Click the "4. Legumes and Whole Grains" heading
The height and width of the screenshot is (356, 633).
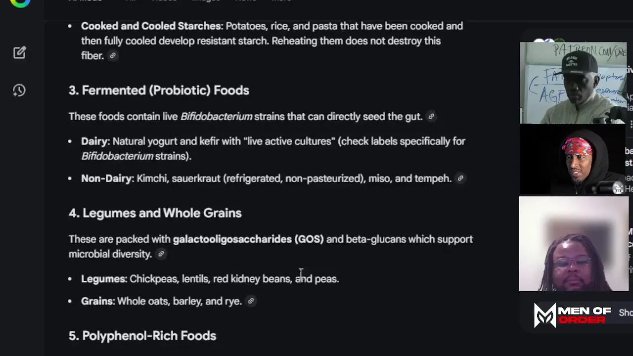click(155, 213)
